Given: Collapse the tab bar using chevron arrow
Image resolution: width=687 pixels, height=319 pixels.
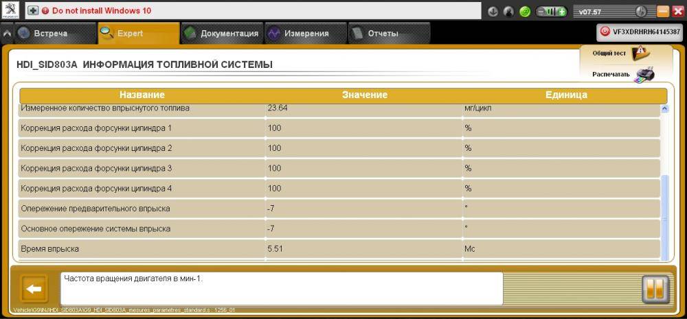Looking at the screenshot, I should pos(7,34).
